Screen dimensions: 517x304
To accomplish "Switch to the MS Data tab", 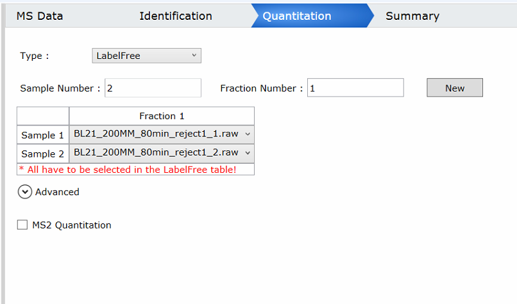I will point(40,16).
